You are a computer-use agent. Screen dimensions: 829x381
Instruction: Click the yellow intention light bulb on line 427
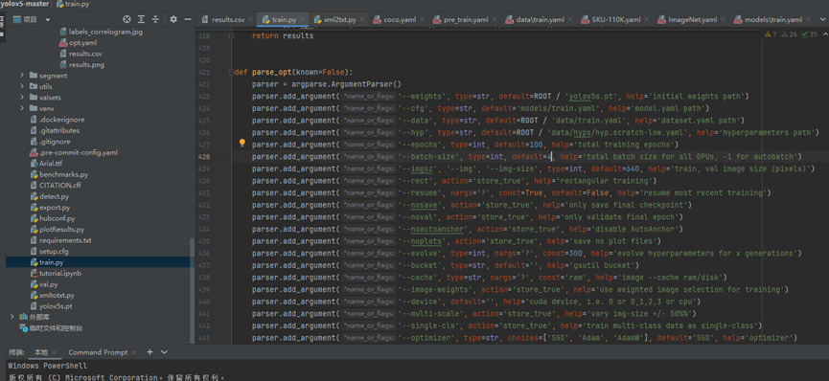(x=242, y=144)
